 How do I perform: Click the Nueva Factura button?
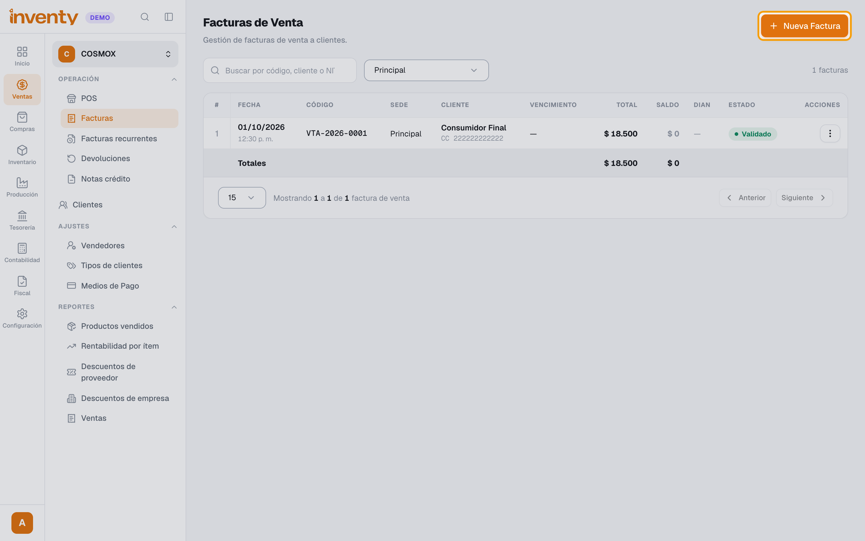pos(804,26)
